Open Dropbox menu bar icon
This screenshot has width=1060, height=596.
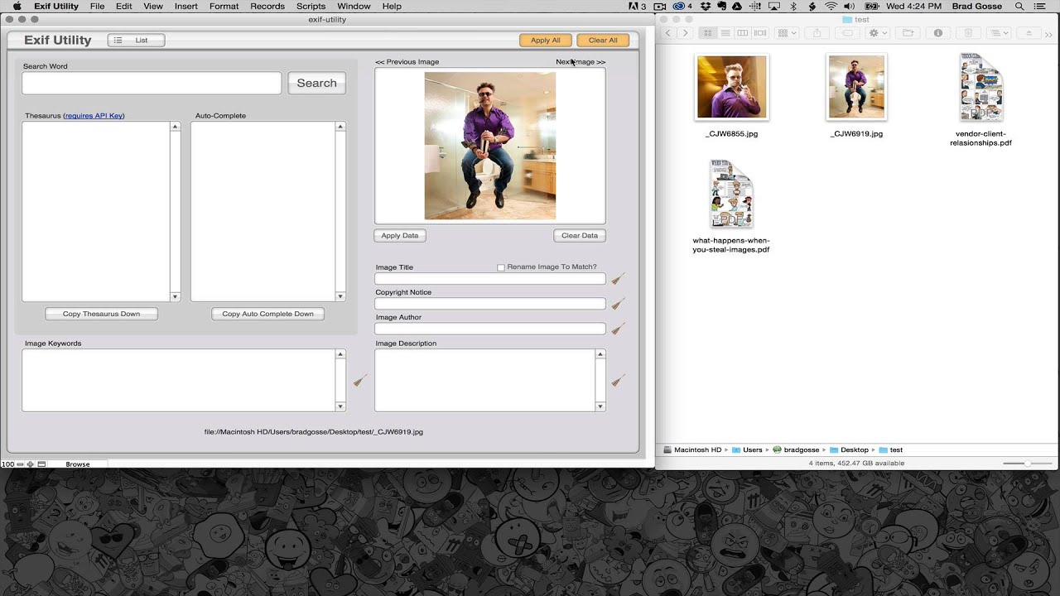click(706, 6)
